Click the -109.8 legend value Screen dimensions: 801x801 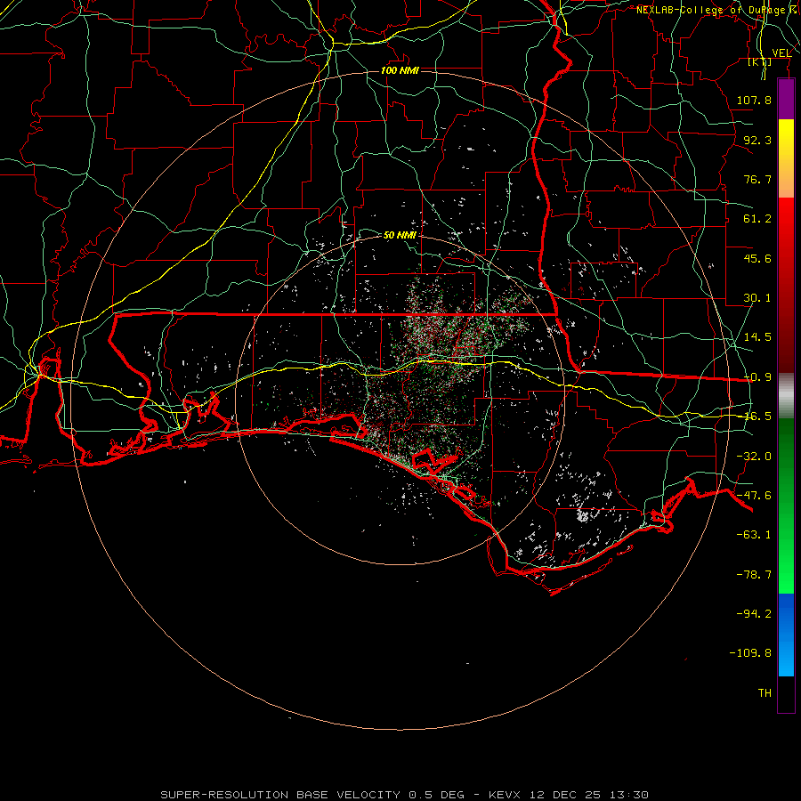(750, 653)
